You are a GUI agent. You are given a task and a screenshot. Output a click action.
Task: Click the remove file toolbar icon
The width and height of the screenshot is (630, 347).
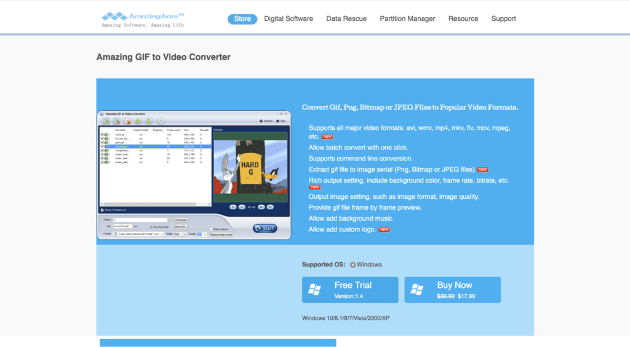116,121
